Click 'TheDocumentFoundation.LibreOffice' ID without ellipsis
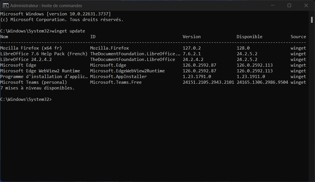 coord(133,60)
